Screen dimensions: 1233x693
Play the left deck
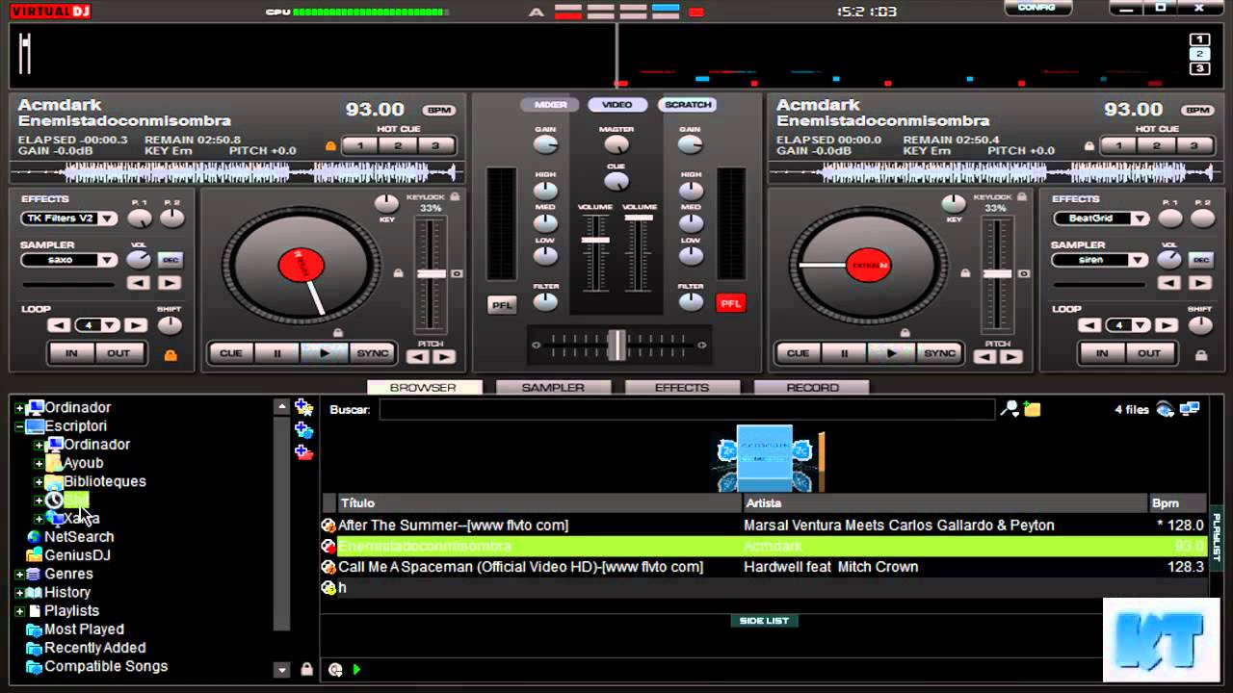(325, 353)
